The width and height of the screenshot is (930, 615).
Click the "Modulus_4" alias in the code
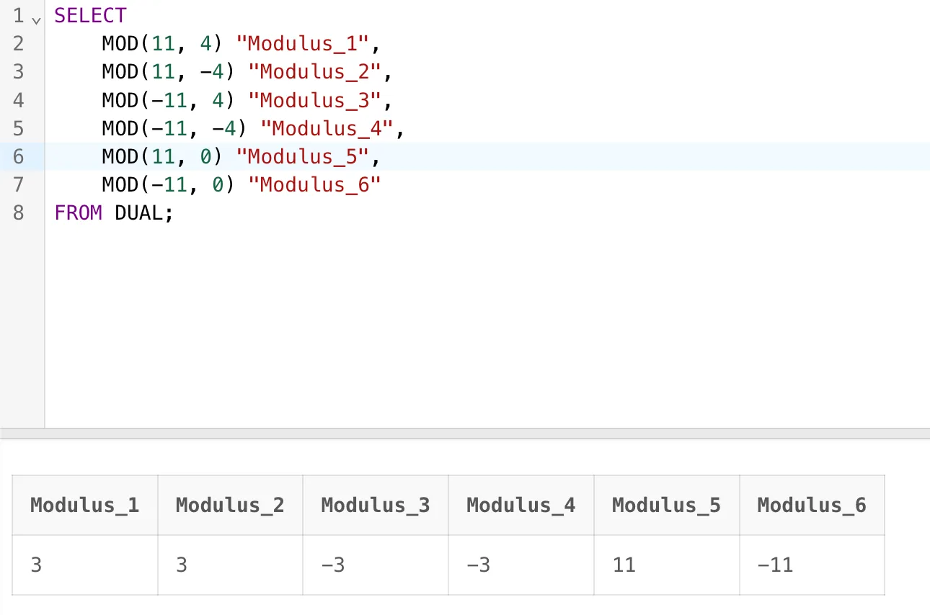(326, 128)
